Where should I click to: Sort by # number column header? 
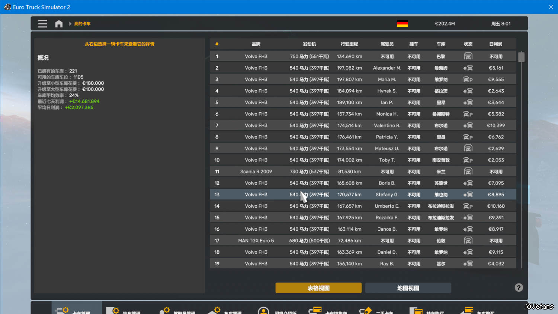point(217,44)
